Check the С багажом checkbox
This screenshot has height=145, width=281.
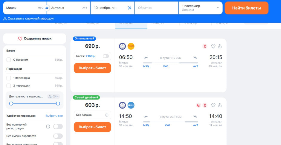[9, 60]
